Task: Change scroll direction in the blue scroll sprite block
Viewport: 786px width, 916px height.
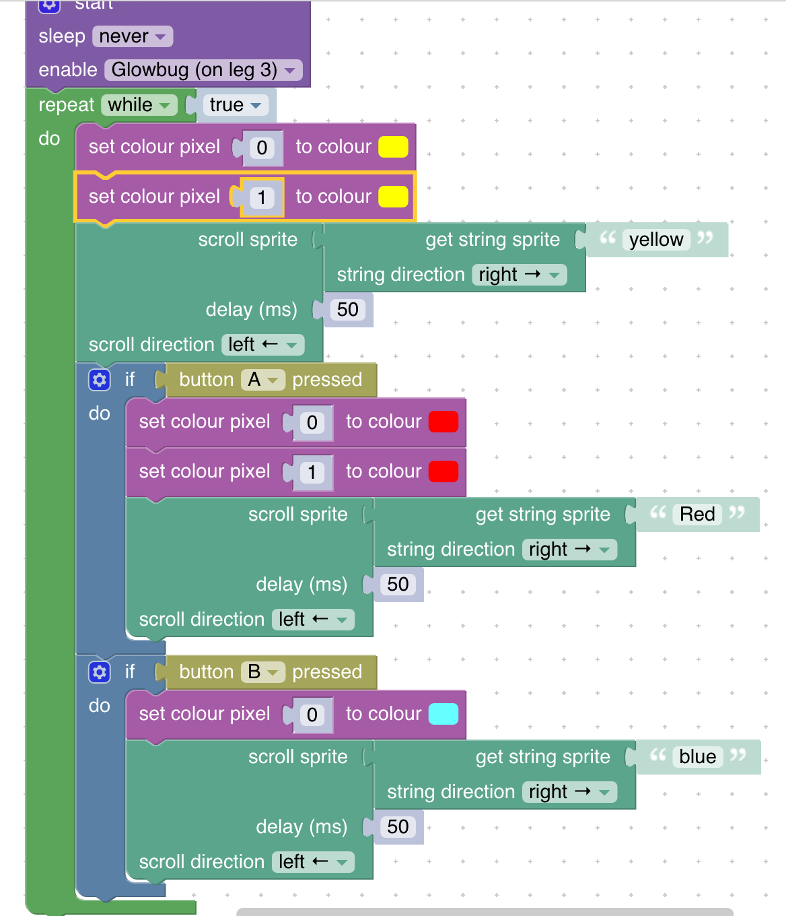Action: click(x=312, y=861)
